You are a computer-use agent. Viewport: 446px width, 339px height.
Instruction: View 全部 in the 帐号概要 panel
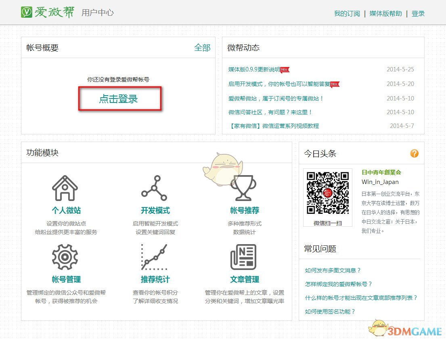coord(203,48)
